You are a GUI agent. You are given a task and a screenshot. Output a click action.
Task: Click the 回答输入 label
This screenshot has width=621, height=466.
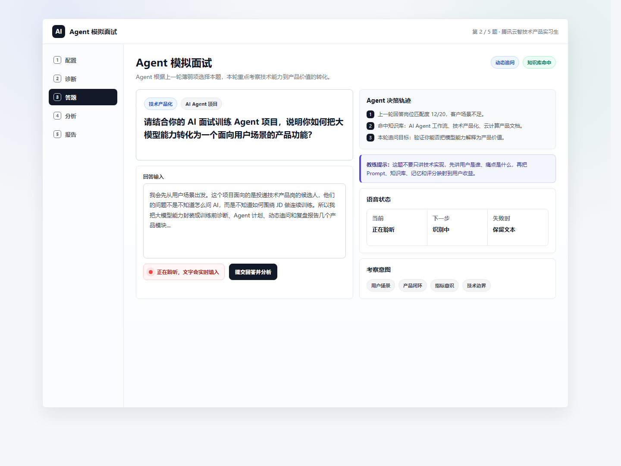click(154, 177)
